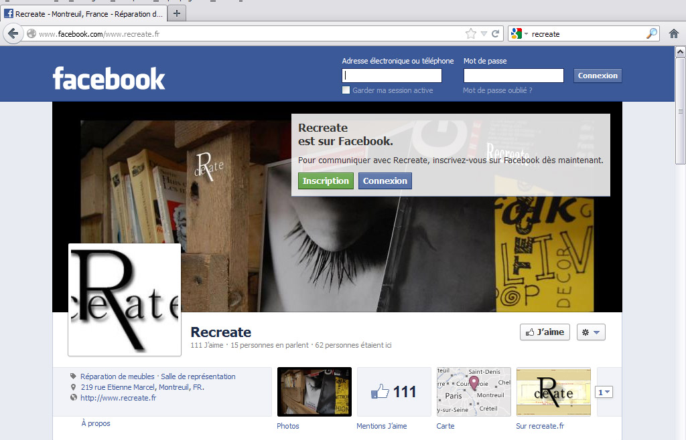Click the header Connexion button
Screen dimensions: 686x440
598,76
